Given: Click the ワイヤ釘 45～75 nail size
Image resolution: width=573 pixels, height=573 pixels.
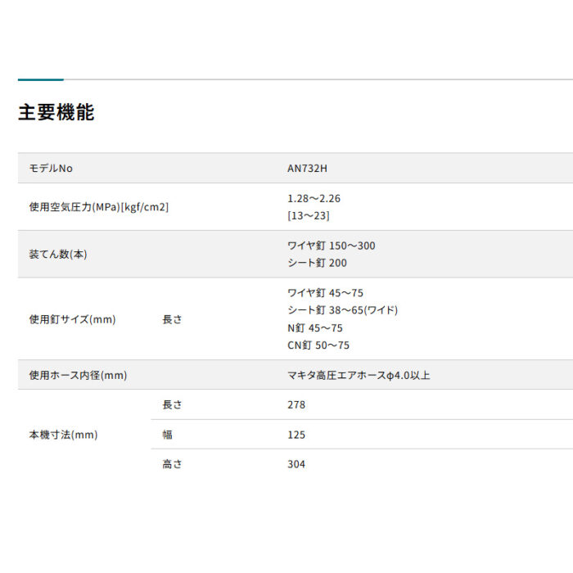Looking at the screenshot, I should coord(326,292).
